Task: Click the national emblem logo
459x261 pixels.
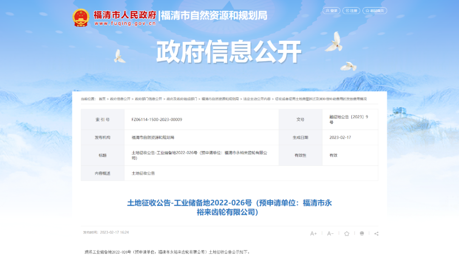Action: (81, 18)
